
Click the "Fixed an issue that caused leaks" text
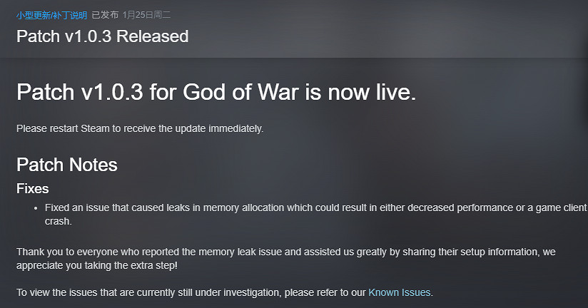[114, 207]
